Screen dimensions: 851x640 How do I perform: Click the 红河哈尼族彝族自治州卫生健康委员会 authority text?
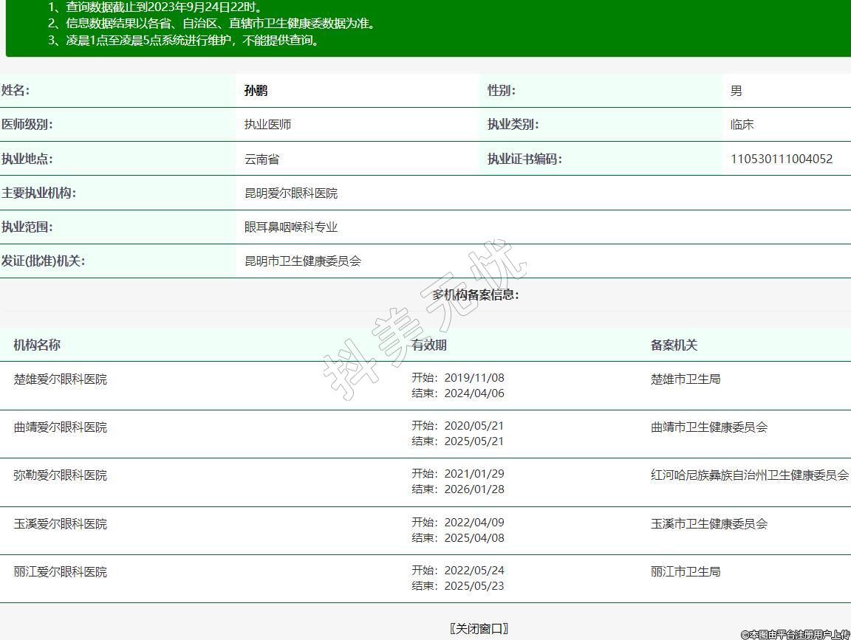tap(750, 475)
